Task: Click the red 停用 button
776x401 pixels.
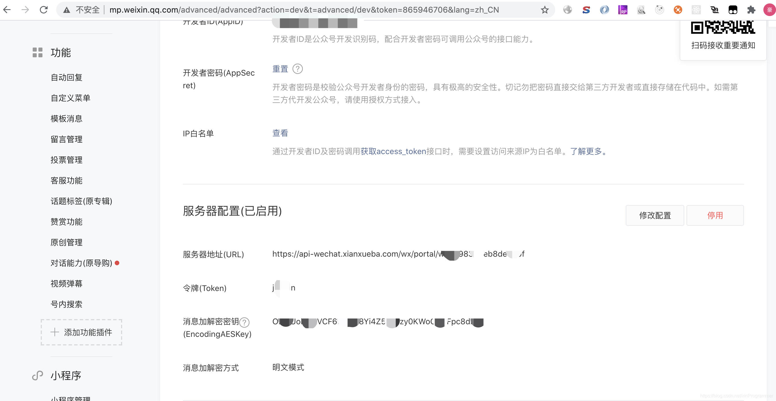Action: click(715, 215)
